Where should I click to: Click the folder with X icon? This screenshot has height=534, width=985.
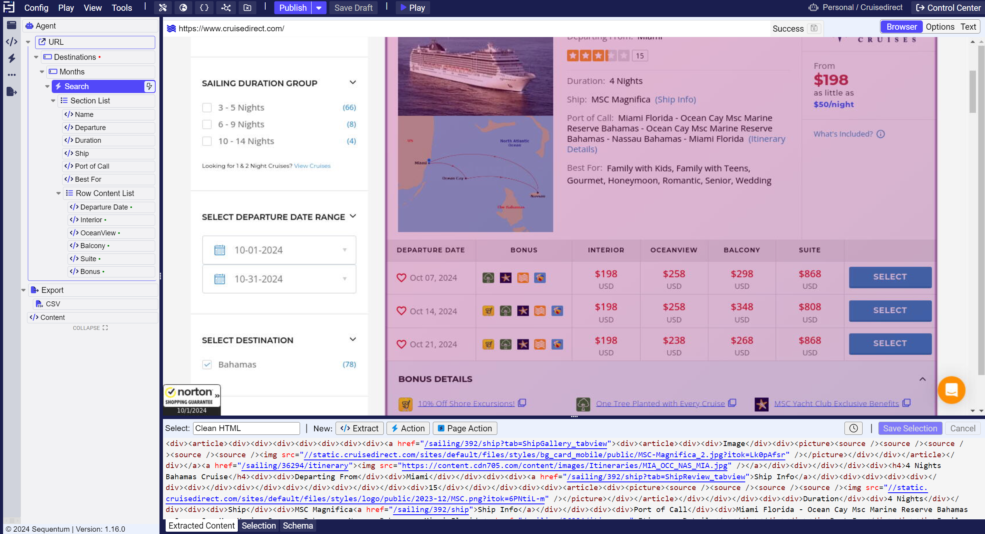click(248, 8)
